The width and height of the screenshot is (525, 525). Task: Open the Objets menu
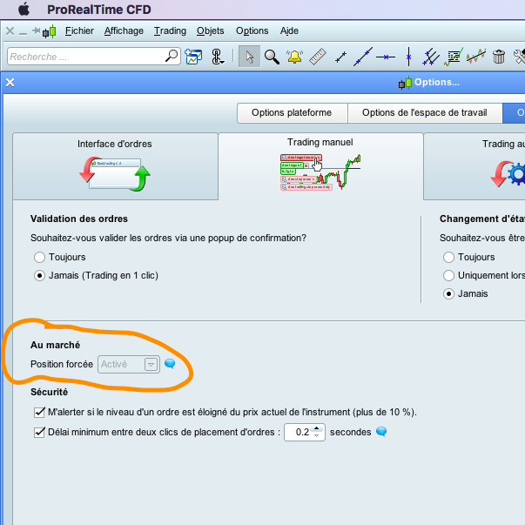(211, 30)
